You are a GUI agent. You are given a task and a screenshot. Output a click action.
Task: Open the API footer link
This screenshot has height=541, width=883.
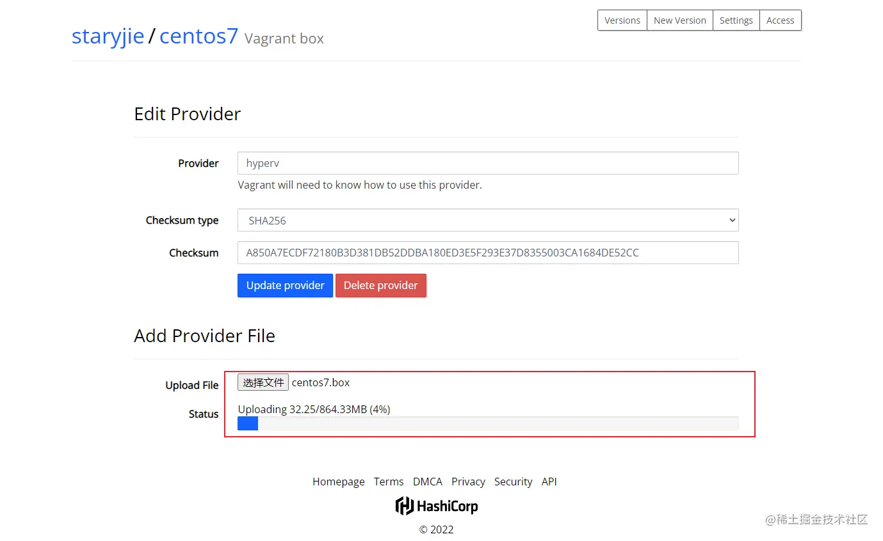[549, 482]
